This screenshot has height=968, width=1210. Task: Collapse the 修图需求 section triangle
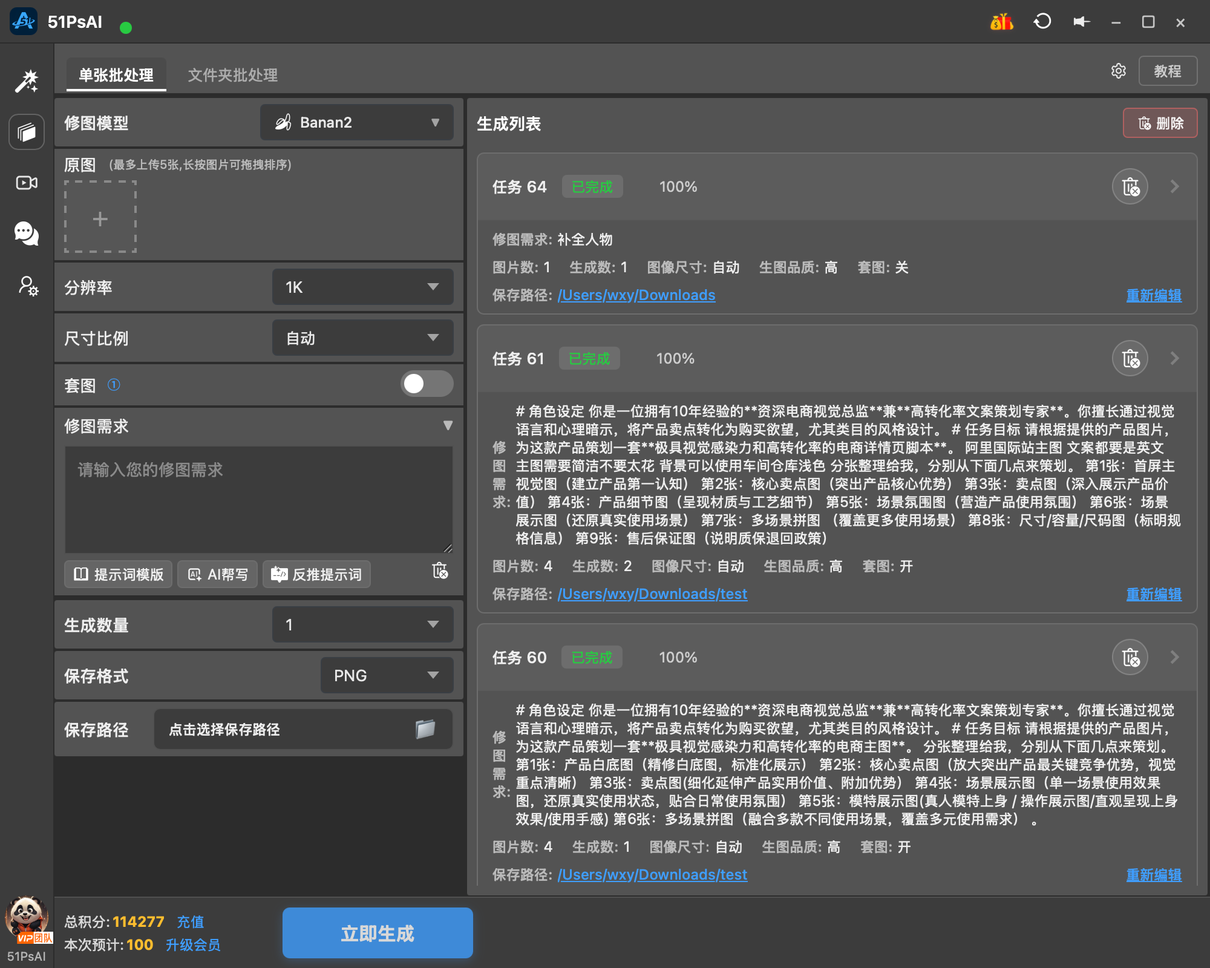point(448,425)
